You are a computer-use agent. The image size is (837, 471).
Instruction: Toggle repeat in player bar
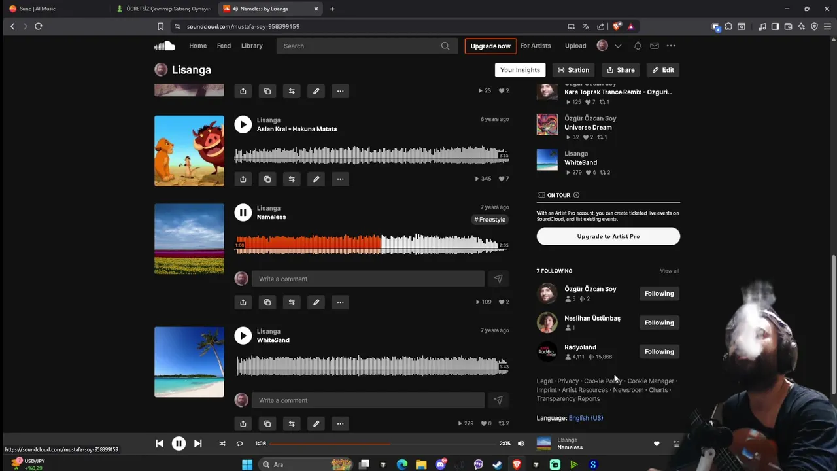[239, 444]
